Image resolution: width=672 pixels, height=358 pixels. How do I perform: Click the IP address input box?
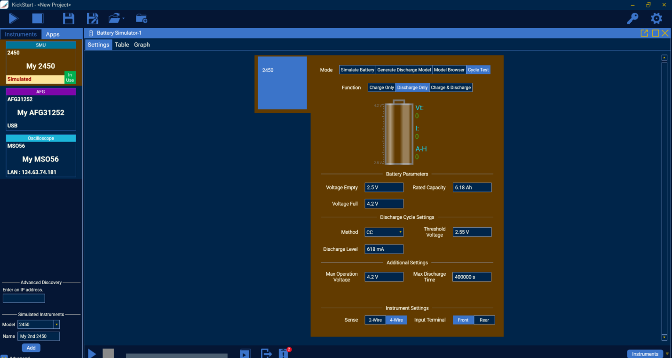pos(24,298)
